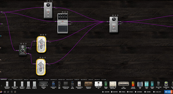
Task: Show info for the Stereo Gain pedal
Action: (x=113, y=15)
